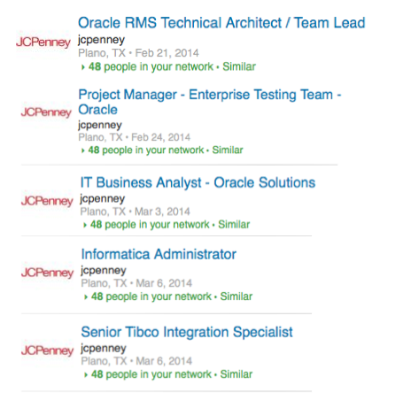Open Senior Tibco Integration Specialist job
Viewport: 403px width, 416px height.
(x=187, y=332)
